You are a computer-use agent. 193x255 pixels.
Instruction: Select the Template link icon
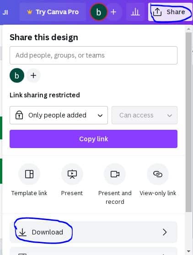[29, 174]
